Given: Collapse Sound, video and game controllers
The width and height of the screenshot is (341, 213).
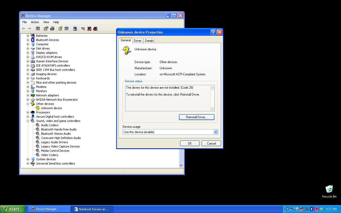Looking at the screenshot, I should [x=28, y=121].
